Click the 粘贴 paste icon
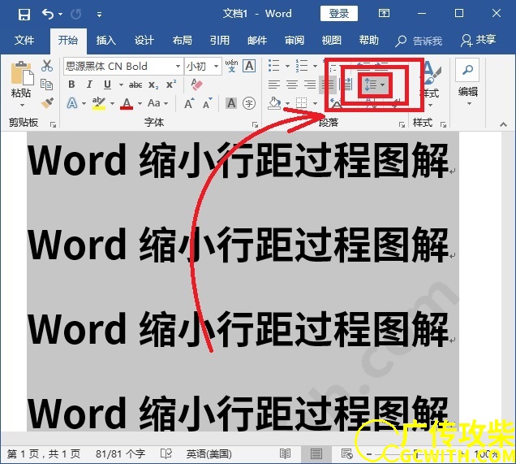516x464 pixels. point(22,72)
